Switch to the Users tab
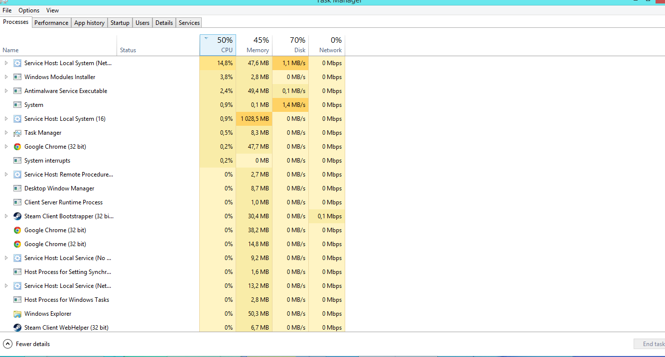Viewport: 665px width, 357px height. tap(142, 23)
